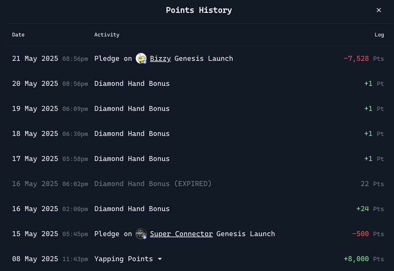Click the Bizzy avatar icon
This screenshot has width=394, height=271.
click(x=141, y=58)
